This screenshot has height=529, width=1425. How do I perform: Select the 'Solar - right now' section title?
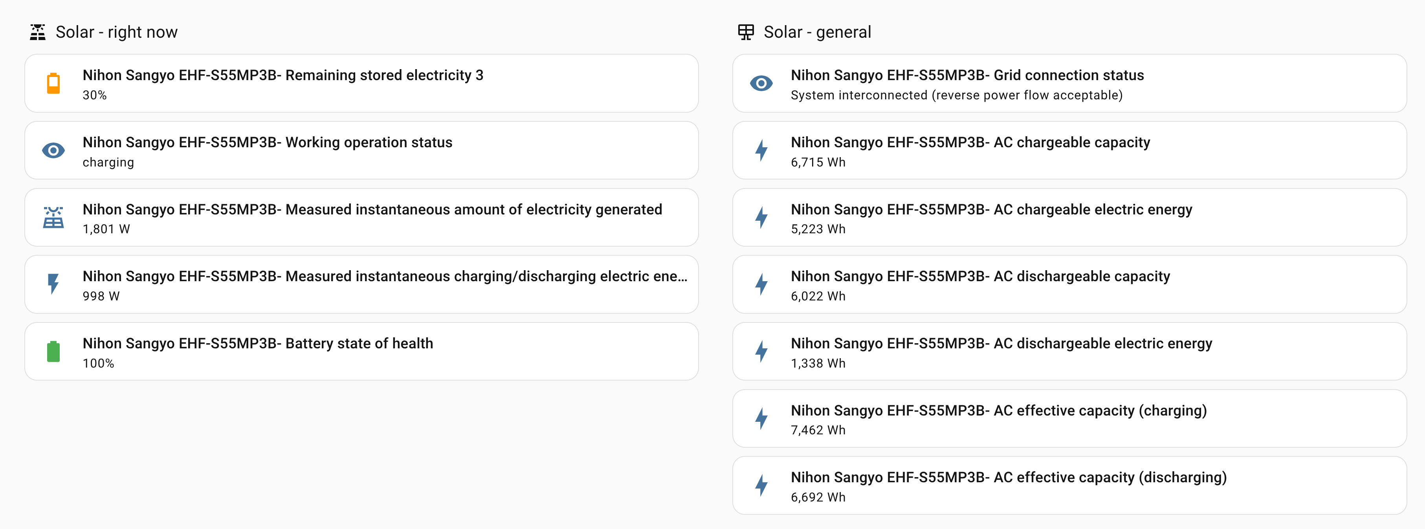pos(117,31)
